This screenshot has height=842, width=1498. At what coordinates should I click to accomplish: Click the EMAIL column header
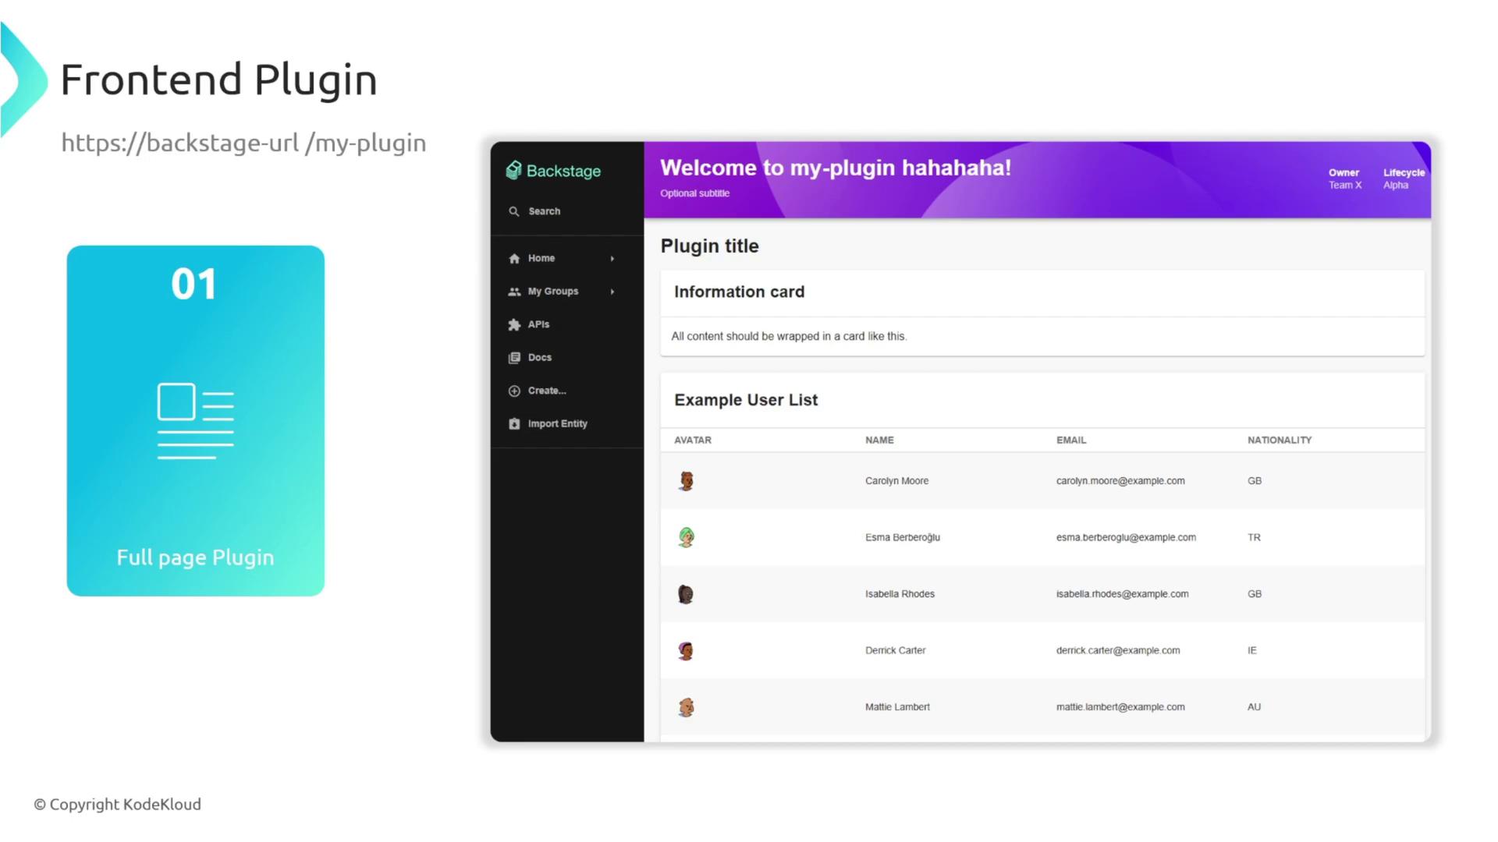[x=1071, y=440]
